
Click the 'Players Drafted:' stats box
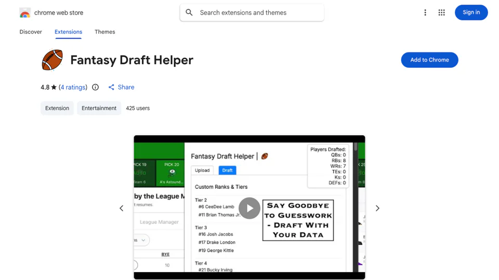coord(328,166)
